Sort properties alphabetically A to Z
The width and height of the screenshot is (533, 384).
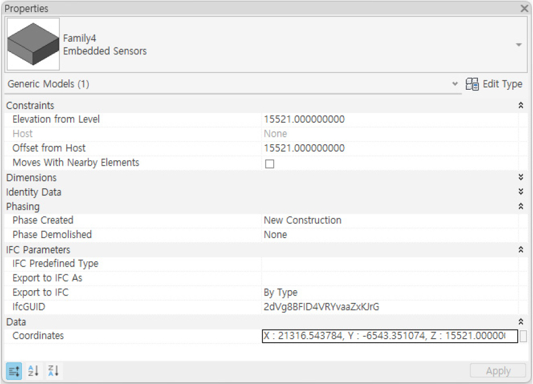click(x=34, y=371)
